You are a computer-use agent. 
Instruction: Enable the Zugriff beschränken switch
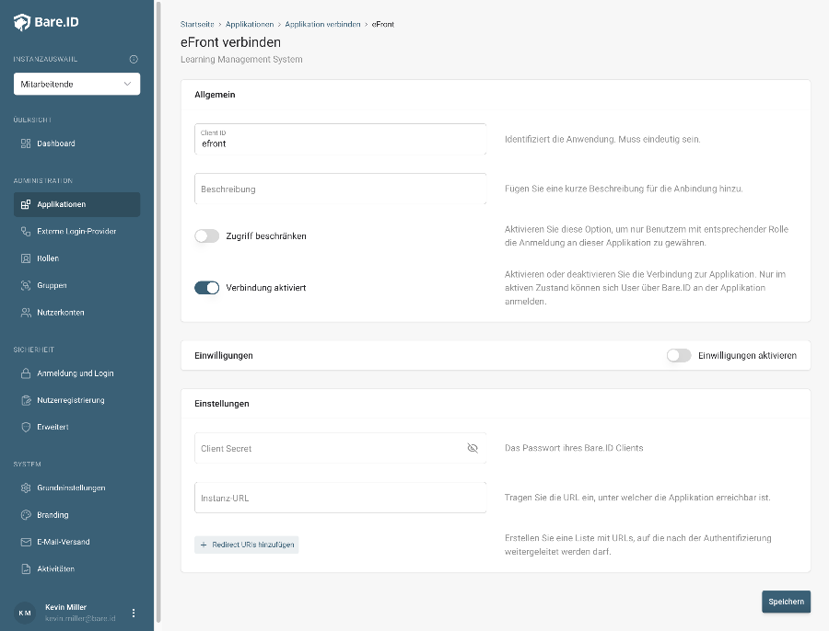coord(206,236)
